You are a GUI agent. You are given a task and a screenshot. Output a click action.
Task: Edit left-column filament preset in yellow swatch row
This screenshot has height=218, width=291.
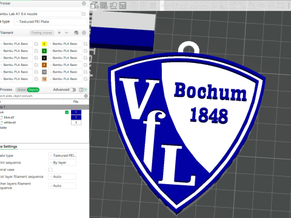pos(36,44)
